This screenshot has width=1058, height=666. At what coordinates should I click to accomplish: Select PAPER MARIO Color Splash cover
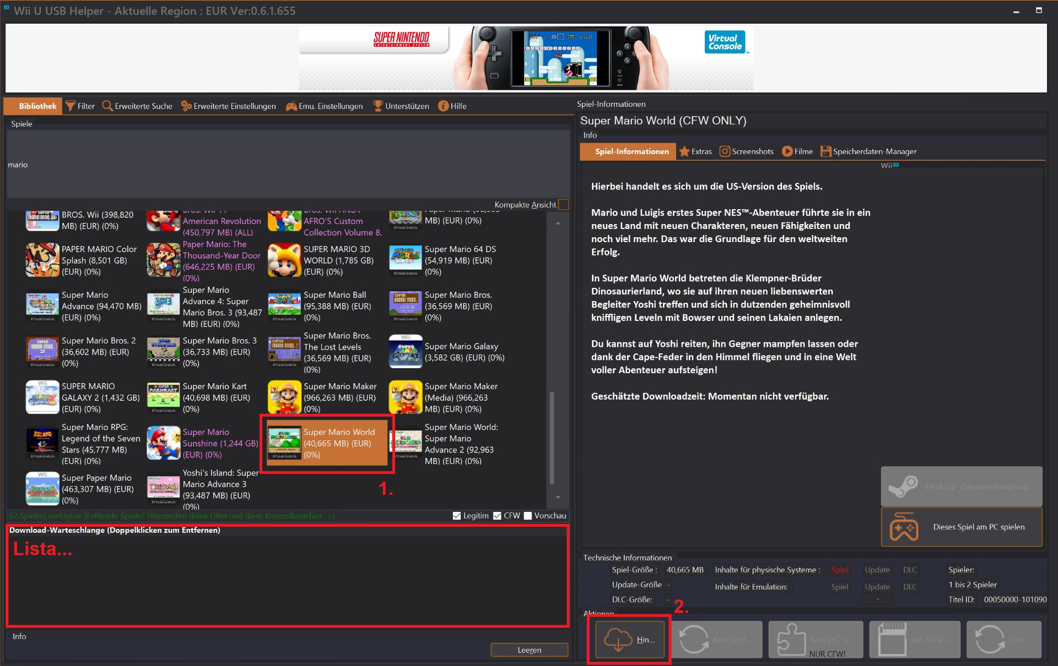[x=42, y=260]
